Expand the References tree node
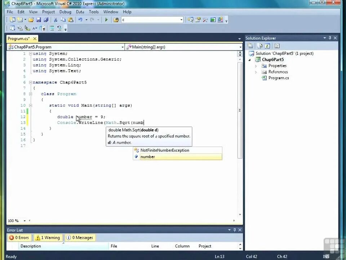The height and width of the screenshot is (260, 346). 256,72
